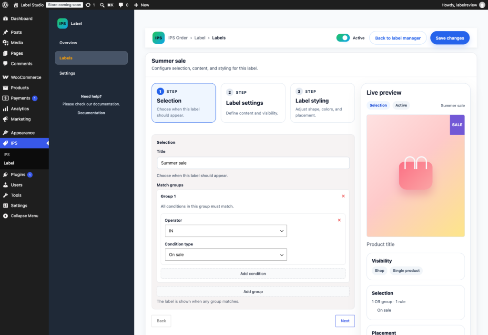Go to Step 3 Label styling
This screenshot has height=335, width=488.
tap(323, 103)
